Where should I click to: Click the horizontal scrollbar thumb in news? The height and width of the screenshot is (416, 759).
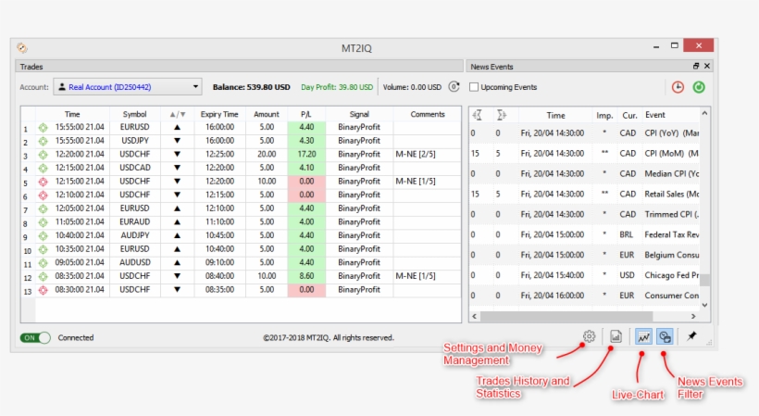[566, 316]
